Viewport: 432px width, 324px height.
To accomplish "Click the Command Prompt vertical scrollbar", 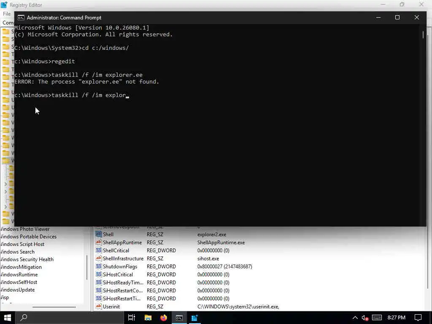I will (x=423, y=35).
